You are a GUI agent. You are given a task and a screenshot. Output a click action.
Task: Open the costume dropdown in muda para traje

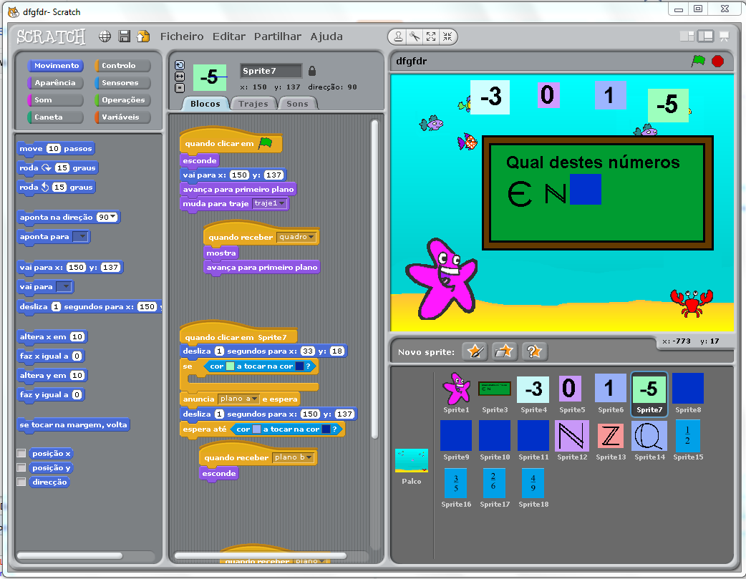point(282,203)
